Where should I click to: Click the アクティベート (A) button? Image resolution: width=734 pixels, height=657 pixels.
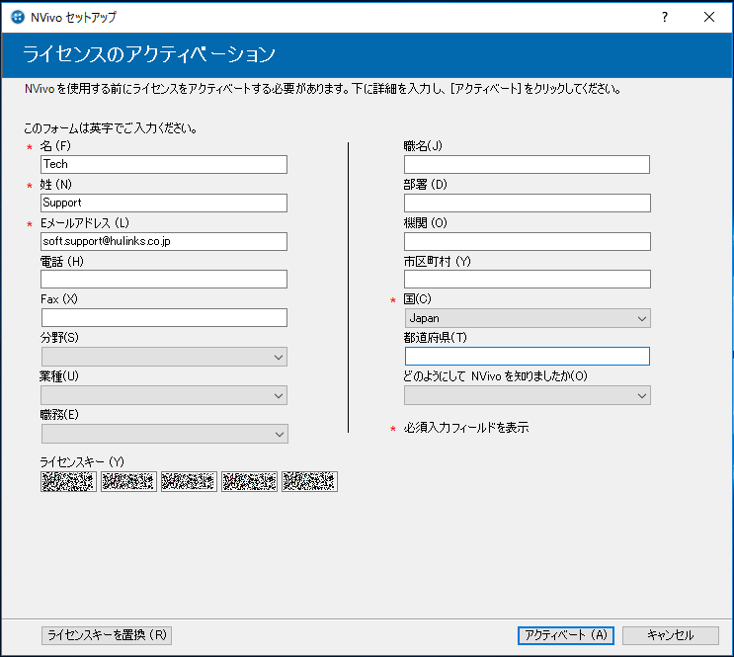coord(565,635)
